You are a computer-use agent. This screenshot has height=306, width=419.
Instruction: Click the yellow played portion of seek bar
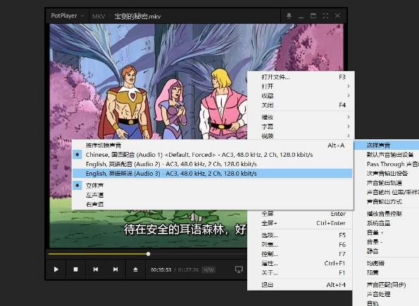98,254
